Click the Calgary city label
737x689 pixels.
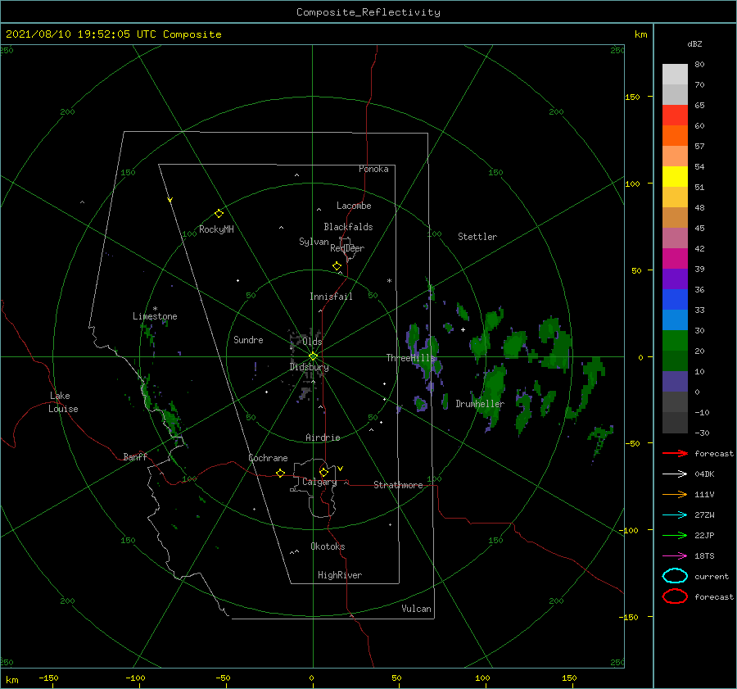click(319, 482)
